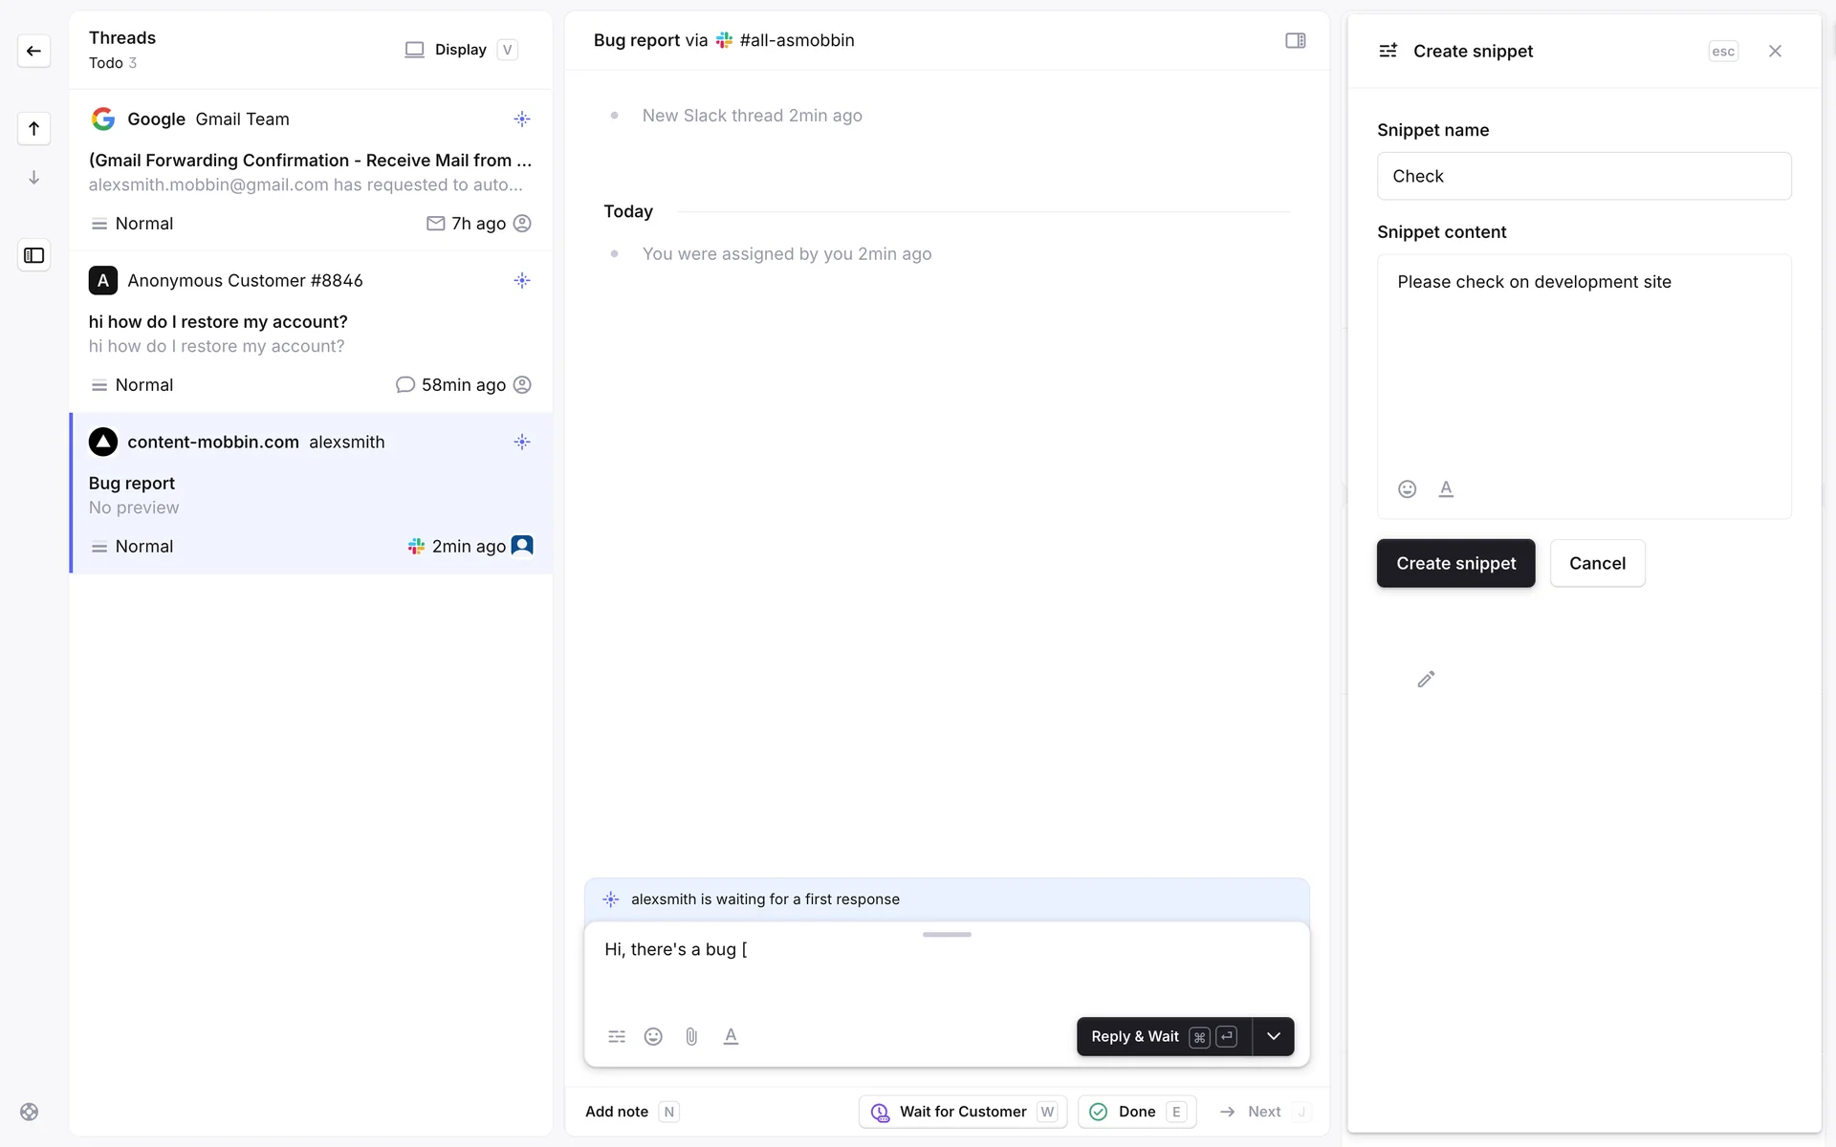The width and height of the screenshot is (1836, 1147).
Task: Open the Google Gmail Team thread
Action: pos(310,170)
